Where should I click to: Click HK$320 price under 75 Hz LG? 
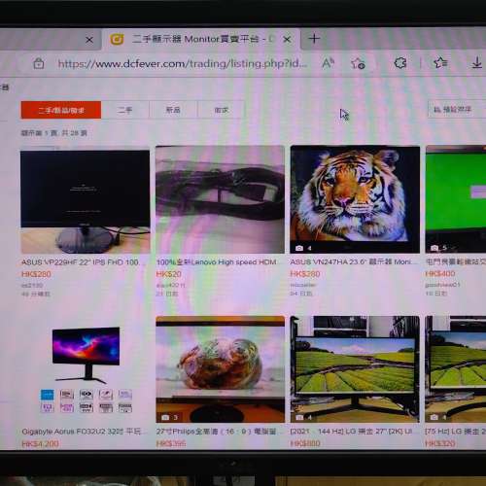[440, 443]
